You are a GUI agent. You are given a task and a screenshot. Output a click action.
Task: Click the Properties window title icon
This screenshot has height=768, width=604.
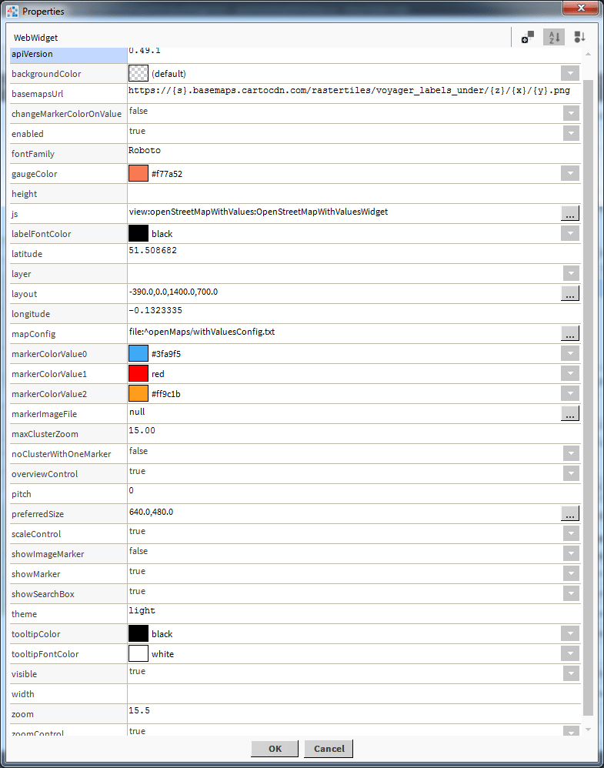[x=12, y=11]
